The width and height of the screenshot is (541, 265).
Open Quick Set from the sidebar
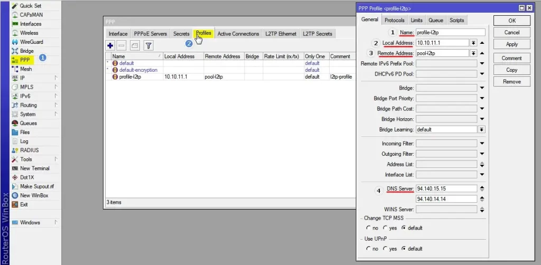pyautogui.click(x=30, y=6)
